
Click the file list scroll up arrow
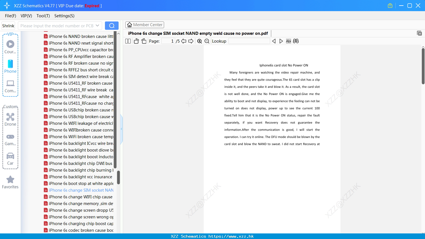point(118,33)
